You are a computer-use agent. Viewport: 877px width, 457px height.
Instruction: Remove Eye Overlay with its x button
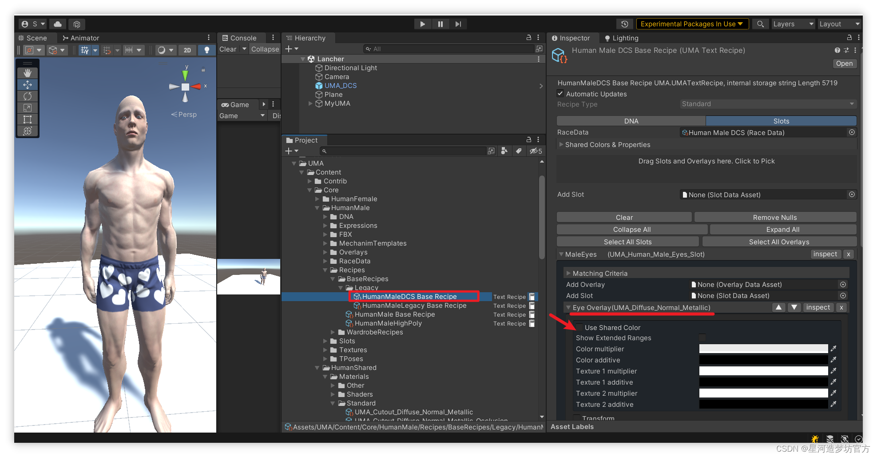(x=841, y=307)
